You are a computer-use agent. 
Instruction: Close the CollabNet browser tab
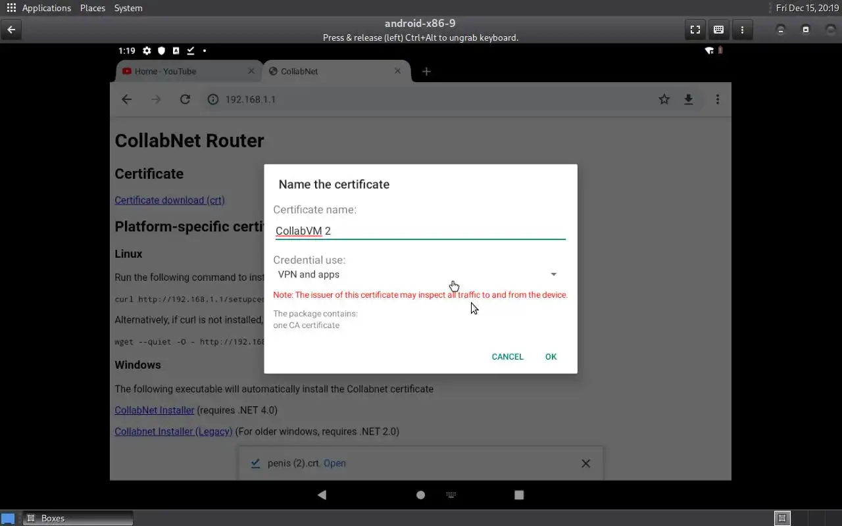[397, 71]
